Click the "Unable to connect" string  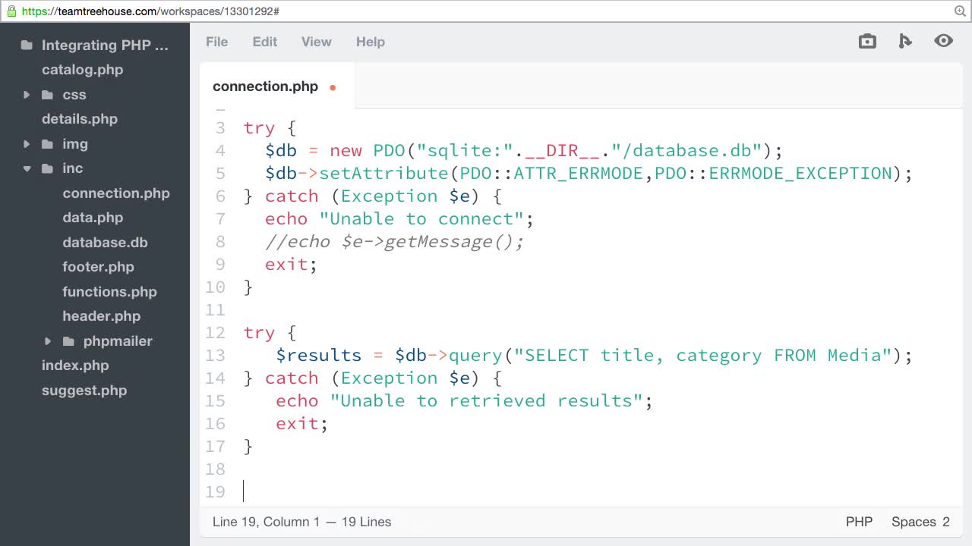pos(421,218)
